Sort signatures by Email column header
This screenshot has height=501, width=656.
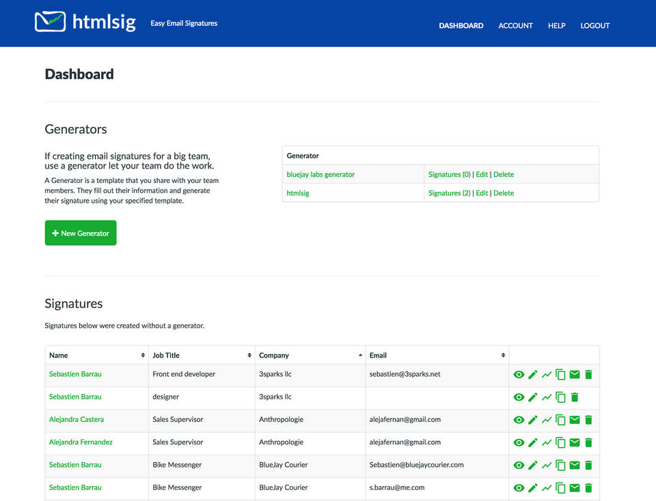tap(503, 355)
